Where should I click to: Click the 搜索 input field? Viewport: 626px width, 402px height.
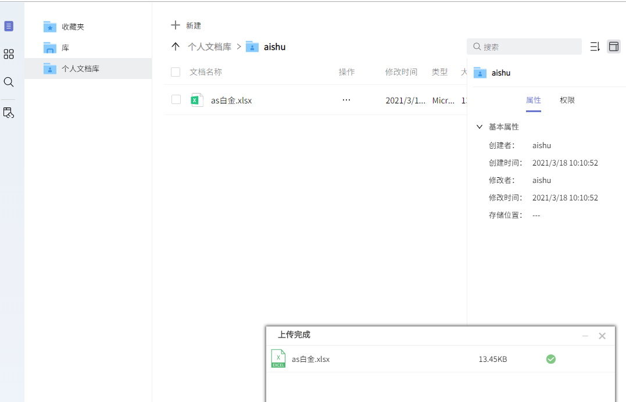coord(524,46)
